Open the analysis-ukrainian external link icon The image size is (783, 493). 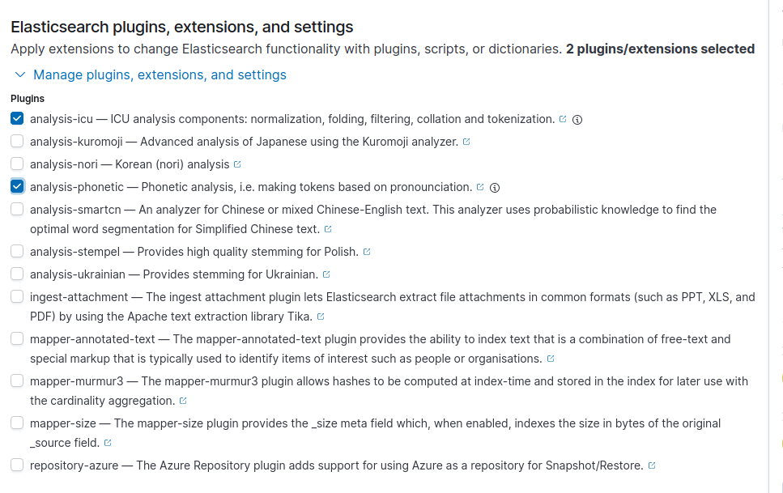326,274
